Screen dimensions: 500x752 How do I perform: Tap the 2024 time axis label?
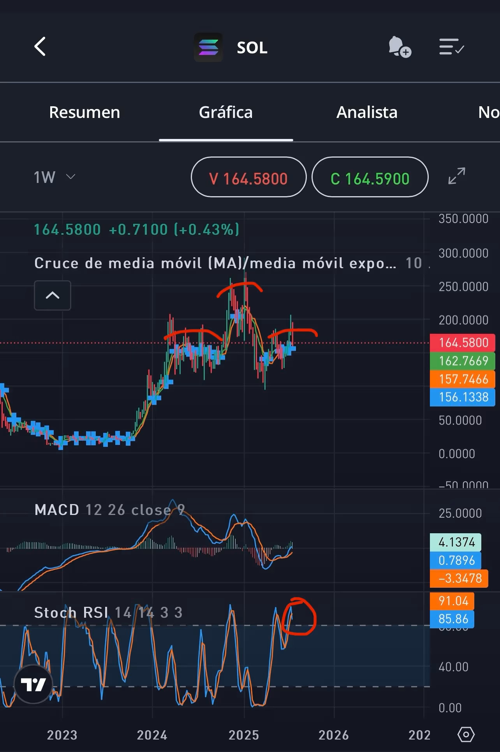[152, 735]
